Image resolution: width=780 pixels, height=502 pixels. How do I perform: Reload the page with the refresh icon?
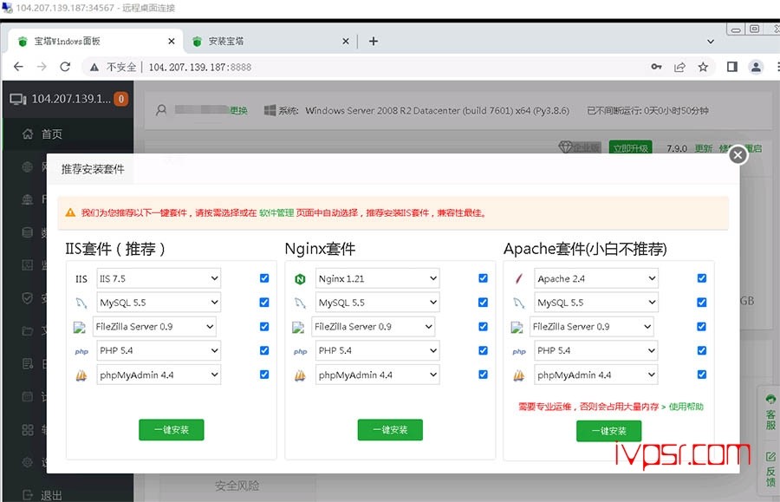pyautogui.click(x=65, y=67)
